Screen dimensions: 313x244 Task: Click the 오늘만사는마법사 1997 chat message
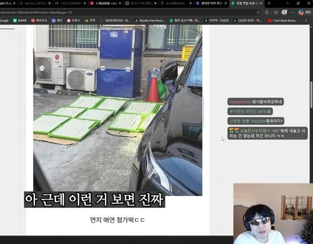(x=267, y=133)
